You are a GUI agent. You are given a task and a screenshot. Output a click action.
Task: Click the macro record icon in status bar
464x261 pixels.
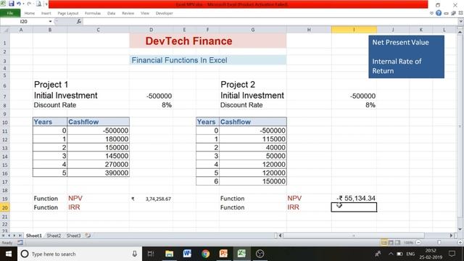coord(20,243)
